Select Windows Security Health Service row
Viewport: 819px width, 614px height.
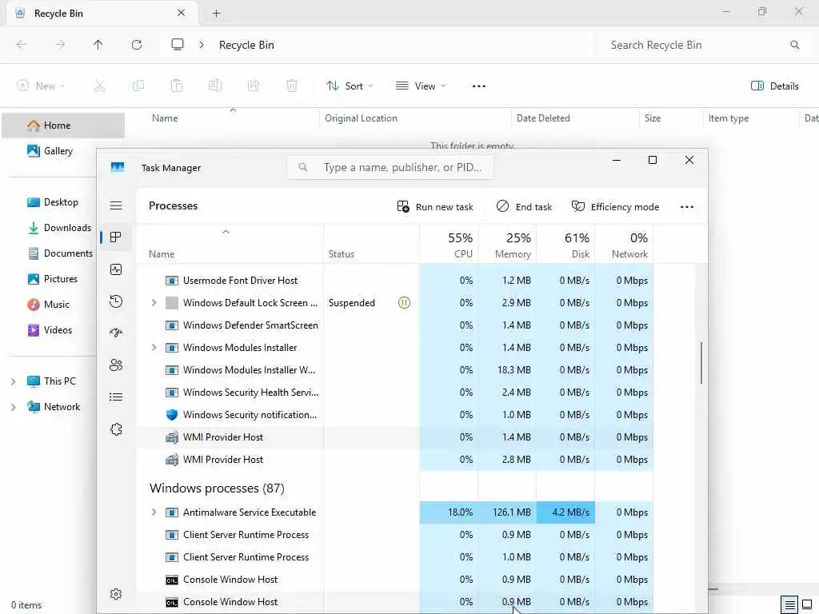tap(395, 393)
